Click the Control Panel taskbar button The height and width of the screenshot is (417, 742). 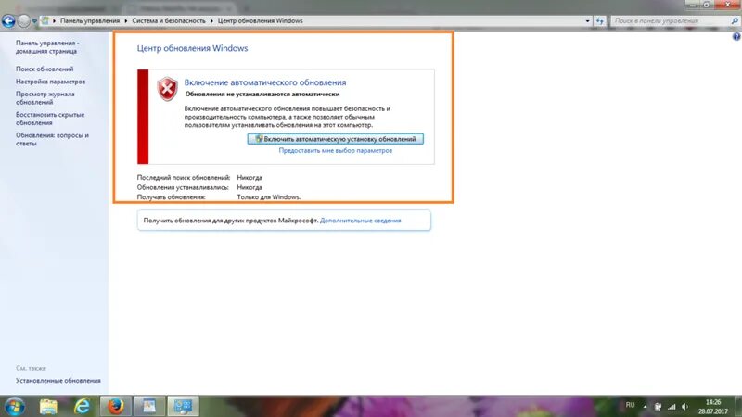pyautogui.click(x=183, y=406)
